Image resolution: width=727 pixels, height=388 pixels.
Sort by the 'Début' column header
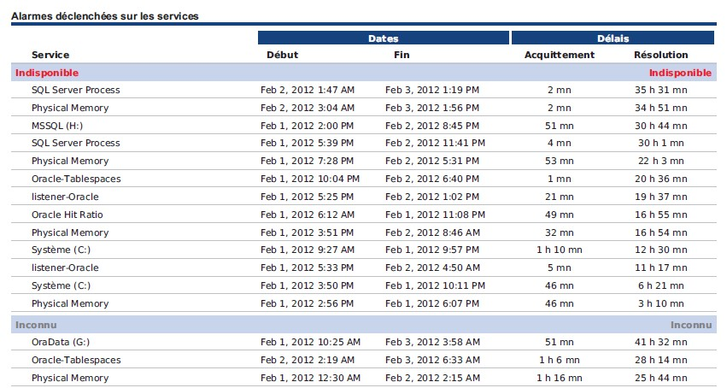(283, 55)
